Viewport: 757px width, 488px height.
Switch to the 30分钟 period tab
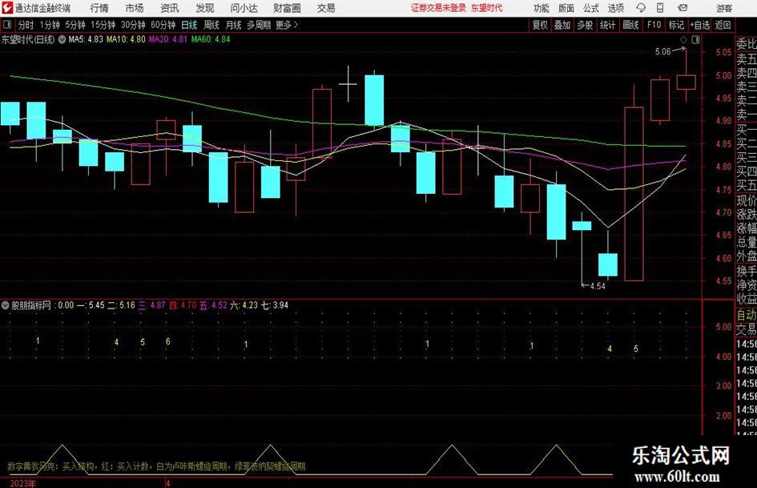tap(133, 25)
